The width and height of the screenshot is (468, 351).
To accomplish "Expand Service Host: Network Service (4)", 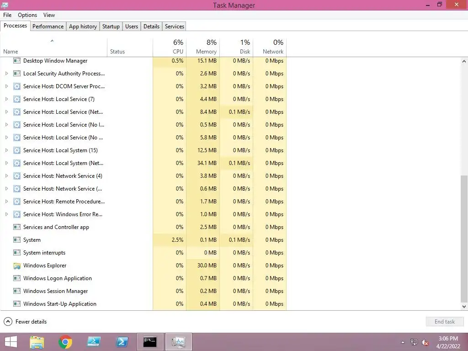I will (x=6, y=176).
